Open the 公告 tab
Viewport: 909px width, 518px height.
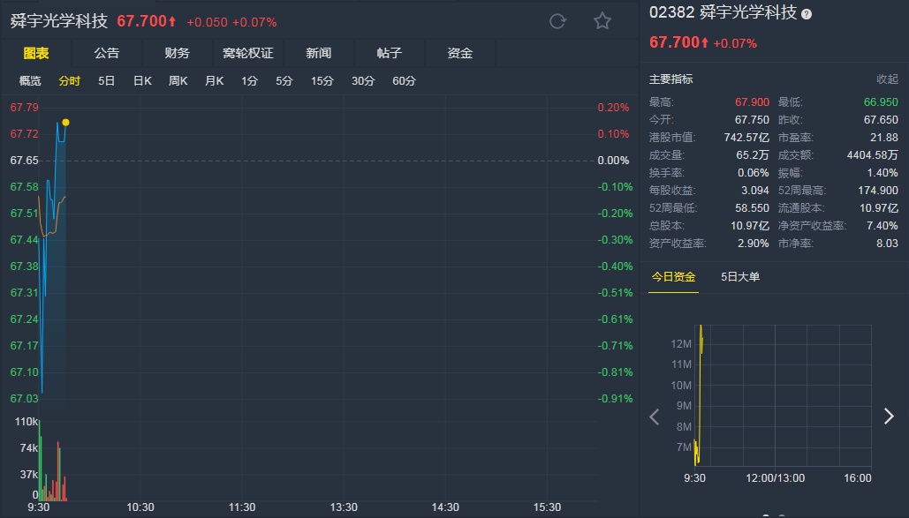click(x=107, y=53)
